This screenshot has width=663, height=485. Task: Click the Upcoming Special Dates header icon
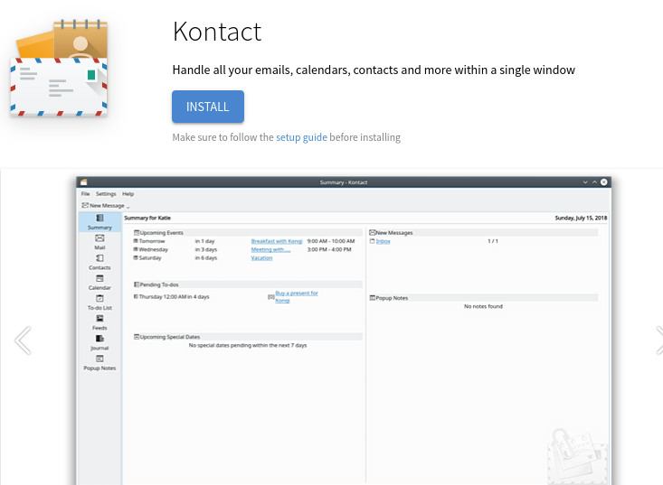[137, 337]
